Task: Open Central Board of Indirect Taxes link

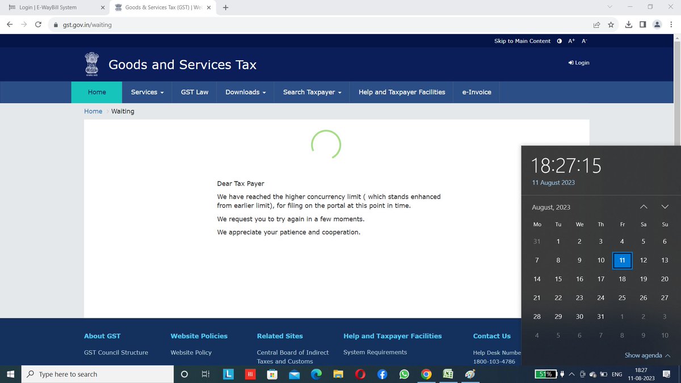Action: point(293,356)
